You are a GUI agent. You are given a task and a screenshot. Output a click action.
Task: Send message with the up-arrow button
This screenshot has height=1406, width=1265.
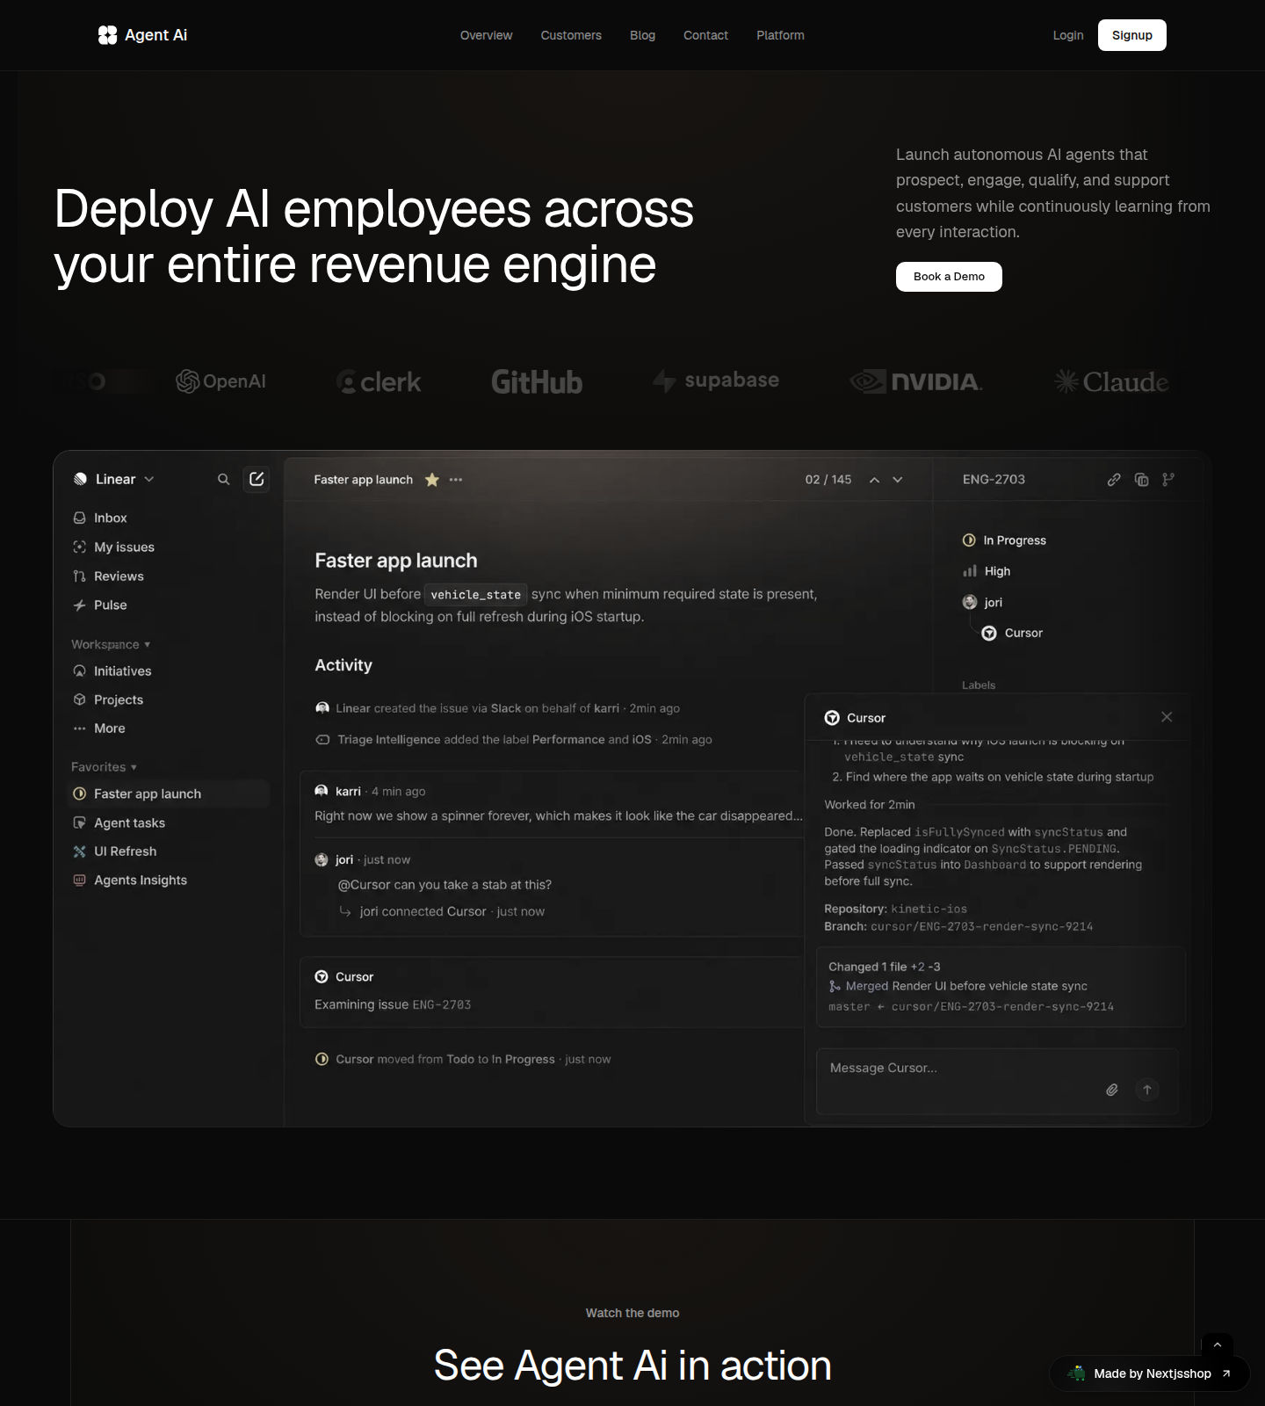1147,1090
